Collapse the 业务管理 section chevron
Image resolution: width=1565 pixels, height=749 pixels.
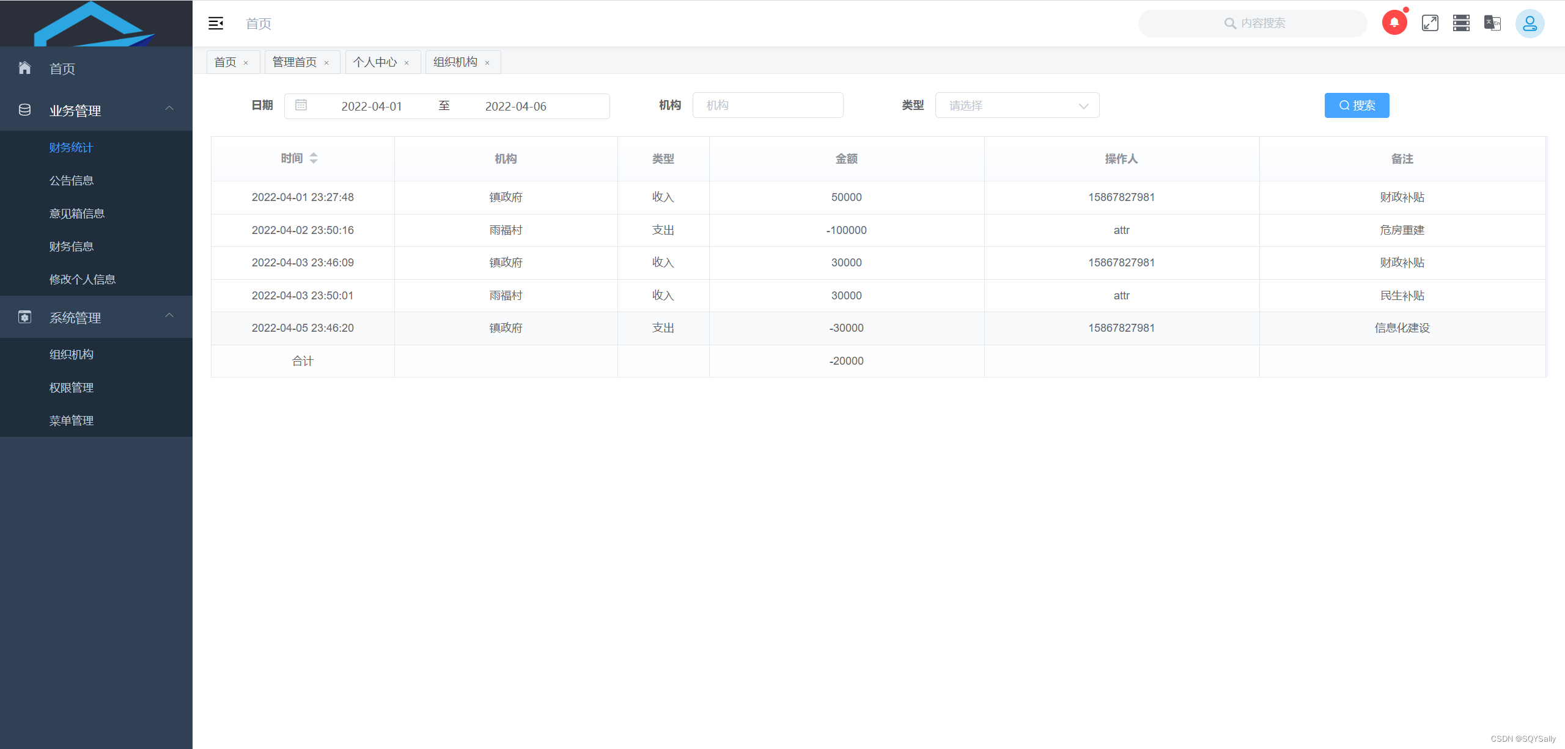pyautogui.click(x=169, y=108)
